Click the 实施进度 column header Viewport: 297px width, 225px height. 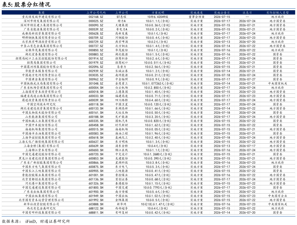[197, 12]
